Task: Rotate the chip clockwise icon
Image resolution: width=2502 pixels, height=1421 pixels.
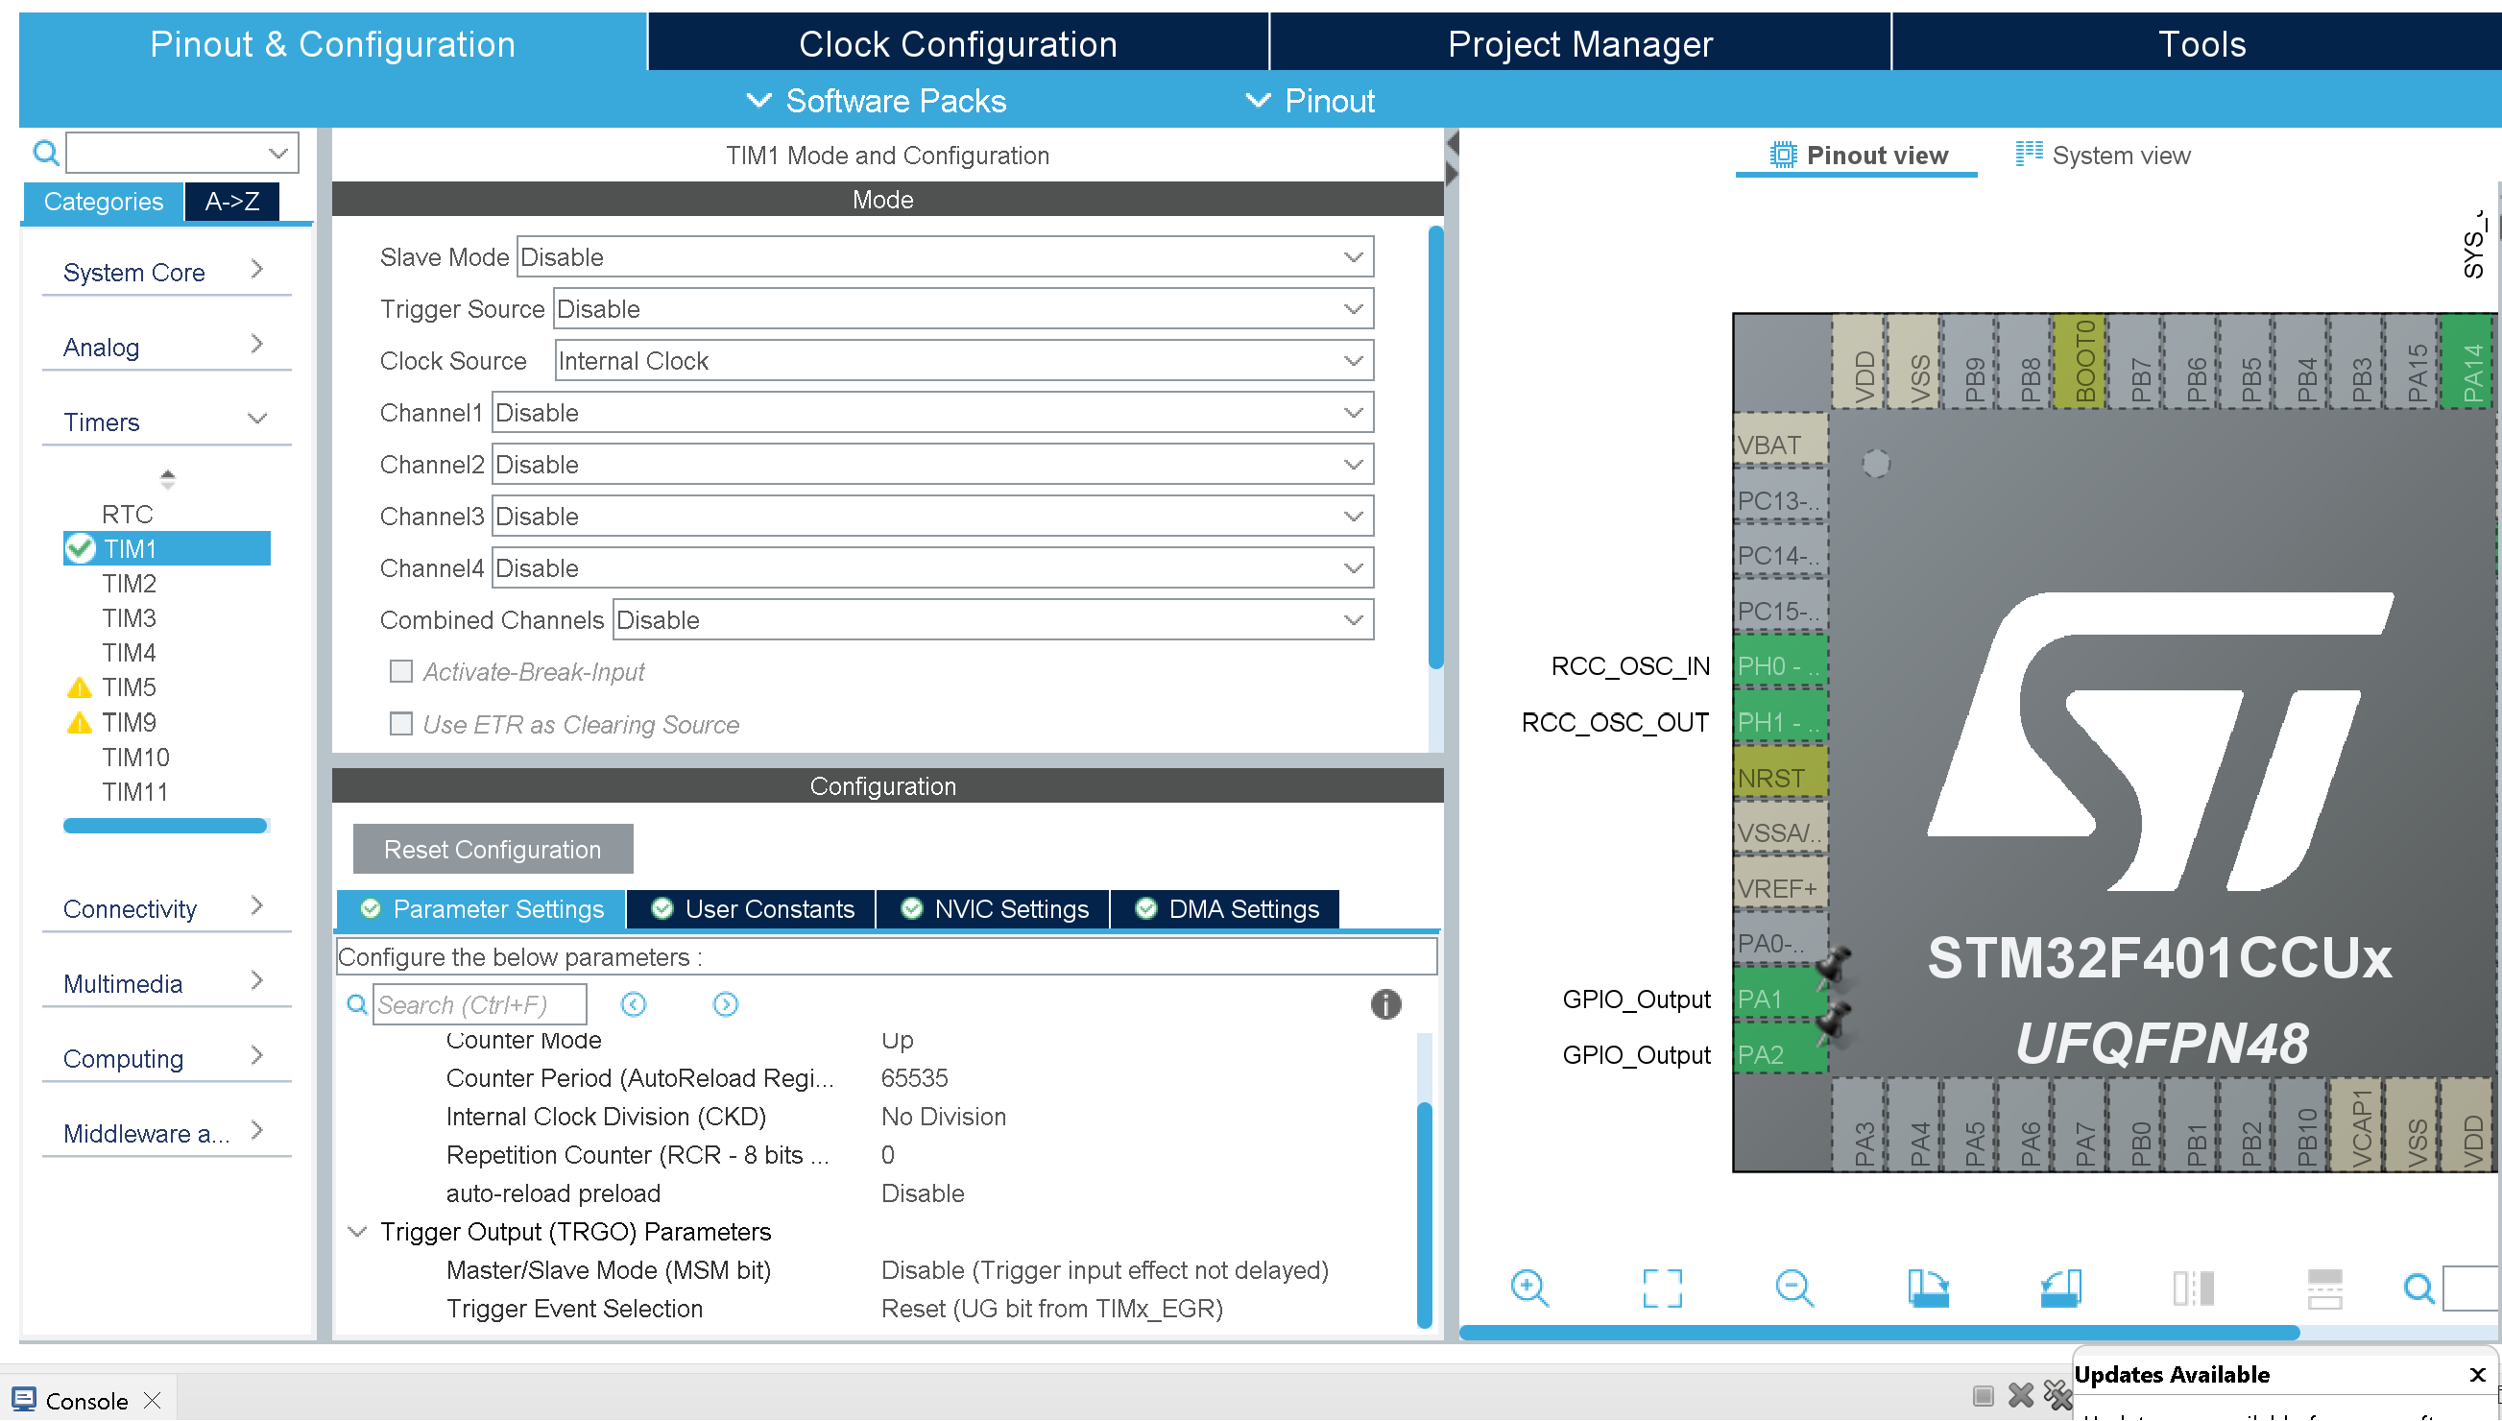Action: (x=1927, y=1289)
